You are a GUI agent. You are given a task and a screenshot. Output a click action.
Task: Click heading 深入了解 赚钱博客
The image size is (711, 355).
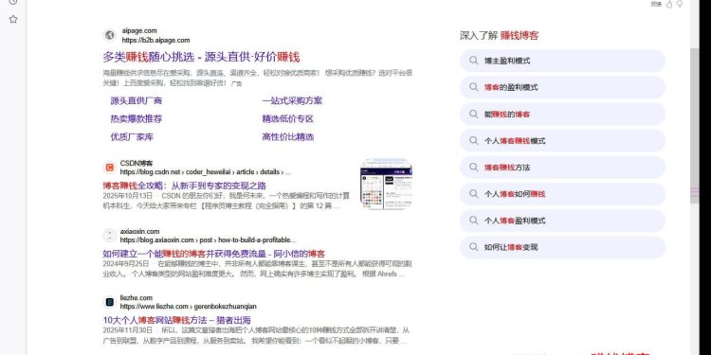(500, 35)
